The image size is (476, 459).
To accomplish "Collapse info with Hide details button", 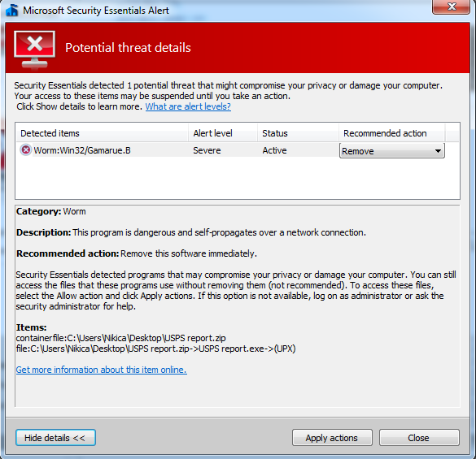I will click(55, 438).
